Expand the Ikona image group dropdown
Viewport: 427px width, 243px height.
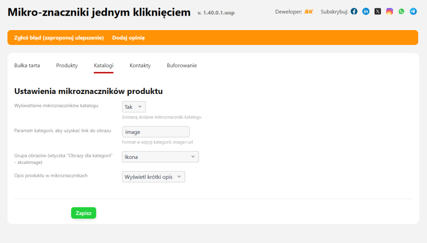point(161,157)
